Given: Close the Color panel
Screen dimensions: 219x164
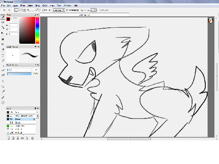Looking at the screenshot, I should [38, 15].
